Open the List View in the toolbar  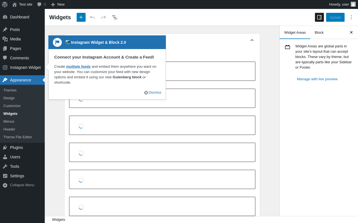pyautogui.click(x=115, y=17)
